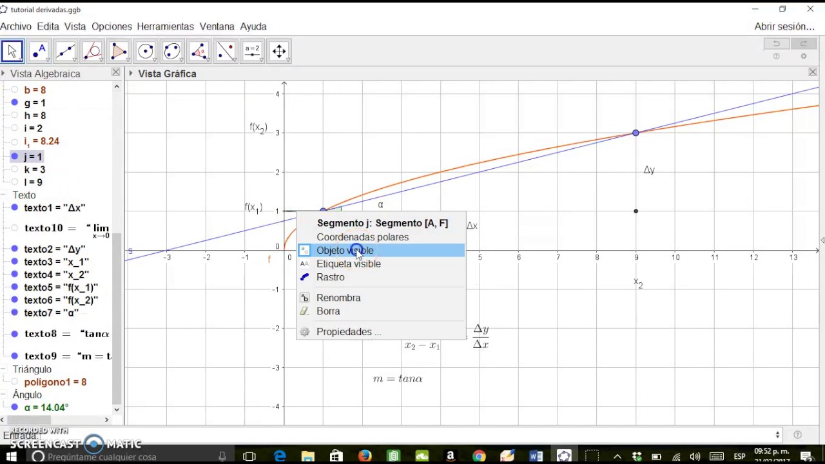Collapse the Vista Algebraica panel arrow
Viewport: 825px width, 464px height.
[3, 73]
